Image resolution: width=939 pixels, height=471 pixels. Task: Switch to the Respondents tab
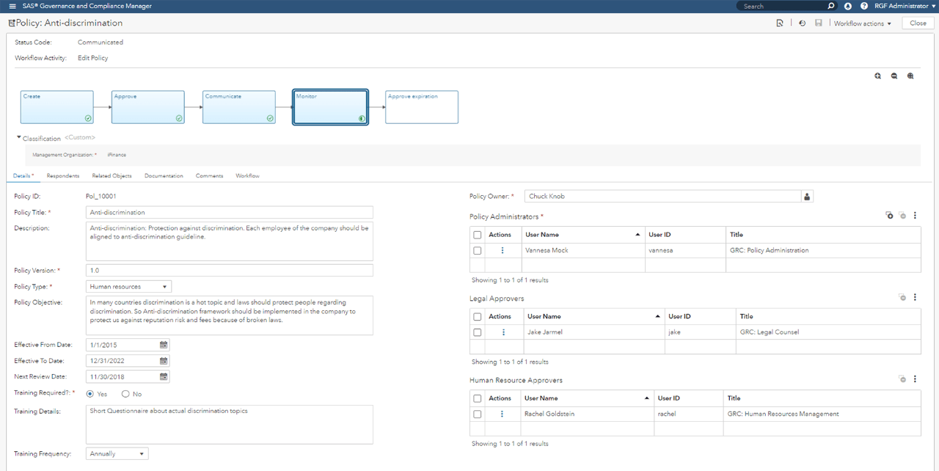(x=63, y=176)
